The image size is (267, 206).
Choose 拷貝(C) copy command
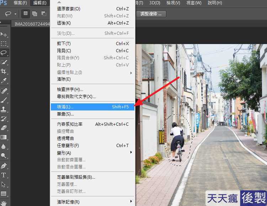[93, 51]
